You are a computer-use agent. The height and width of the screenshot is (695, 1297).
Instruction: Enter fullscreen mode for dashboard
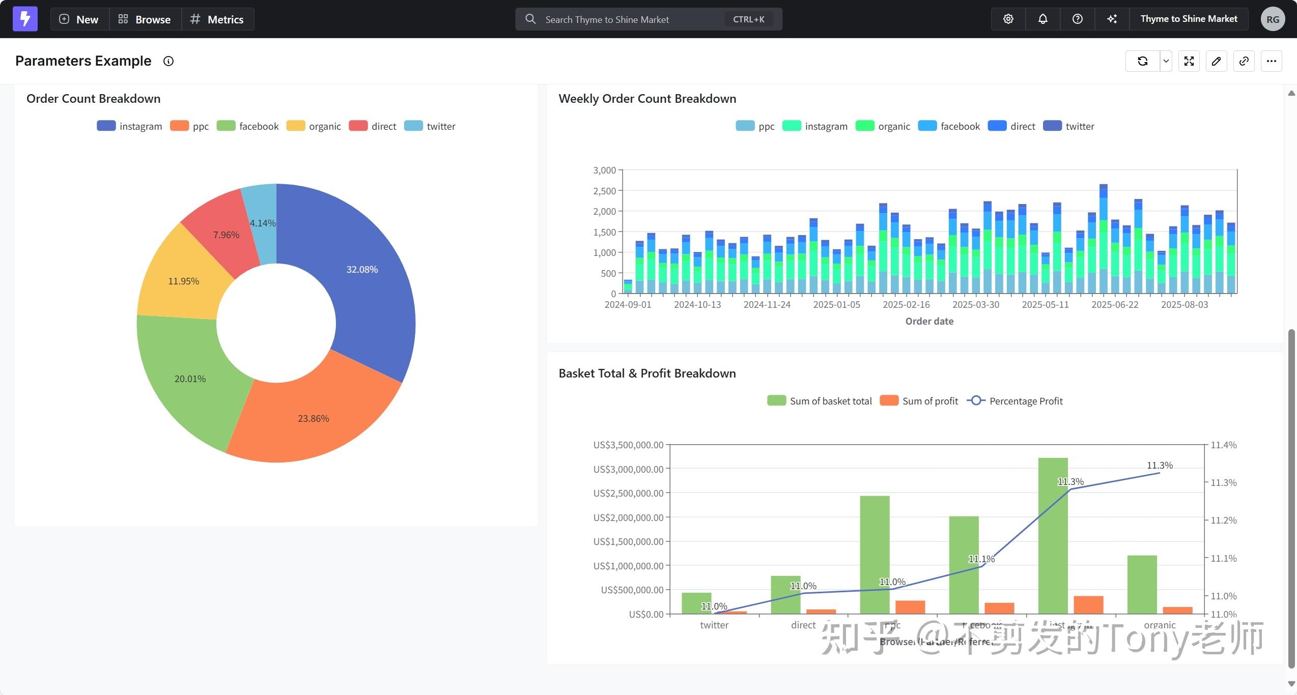click(x=1189, y=61)
